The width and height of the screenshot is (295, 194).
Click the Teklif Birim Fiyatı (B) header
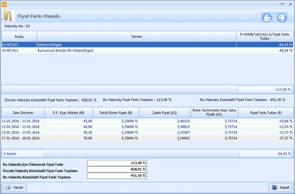tap(116, 113)
